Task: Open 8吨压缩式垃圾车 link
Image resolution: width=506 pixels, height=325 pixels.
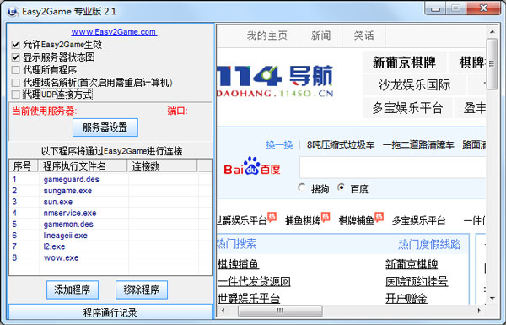Action: (x=341, y=144)
